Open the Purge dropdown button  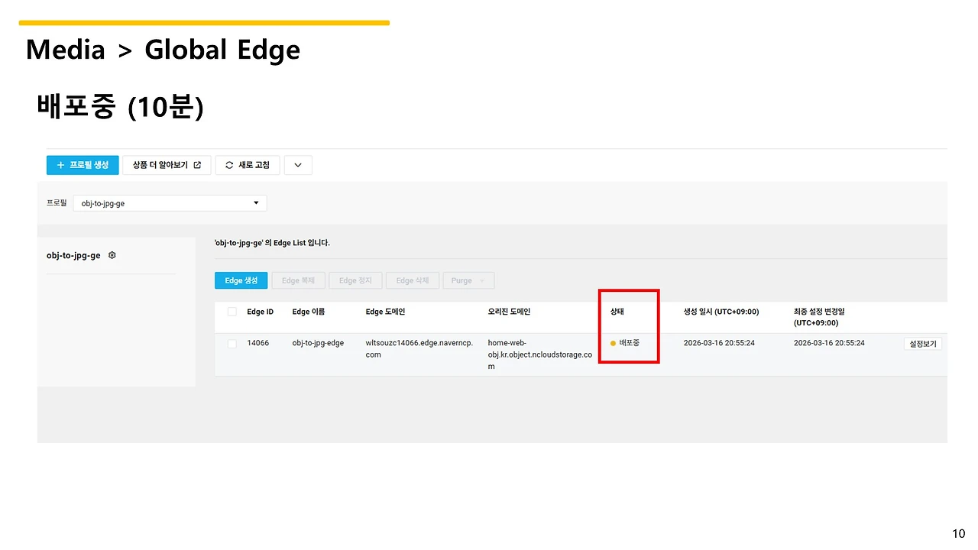(x=468, y=280)
